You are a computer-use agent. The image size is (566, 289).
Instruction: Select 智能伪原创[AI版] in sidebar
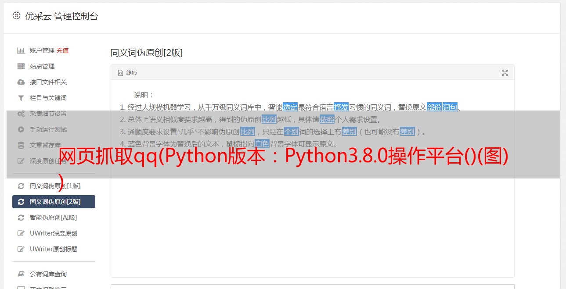click(54, 218)
